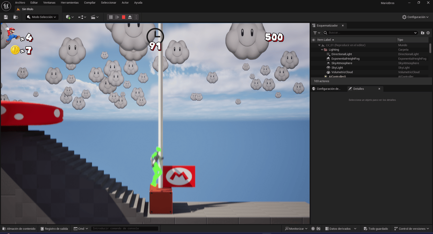Click the VolumetricCloud icon
433x234 pixels.
tap(328, 72)
